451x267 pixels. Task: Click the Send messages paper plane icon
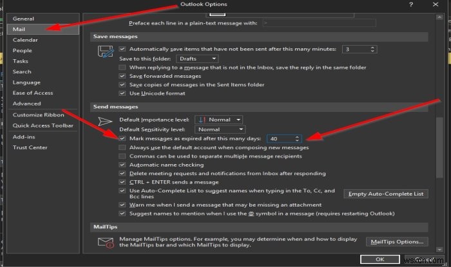click(104, 121)
